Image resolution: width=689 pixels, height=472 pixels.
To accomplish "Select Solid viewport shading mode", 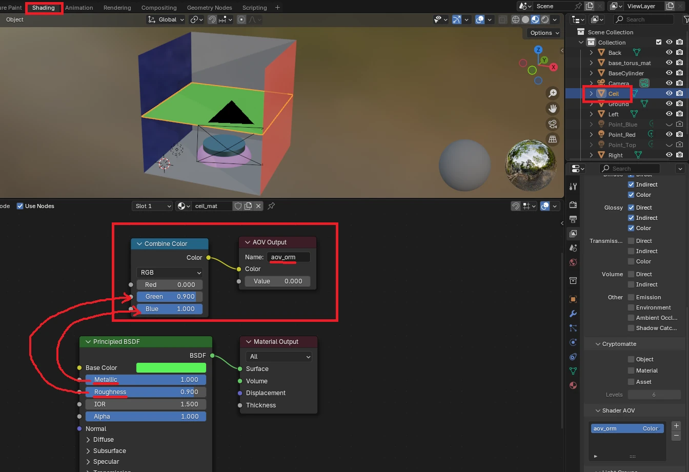I will click(x=525, y=19).
